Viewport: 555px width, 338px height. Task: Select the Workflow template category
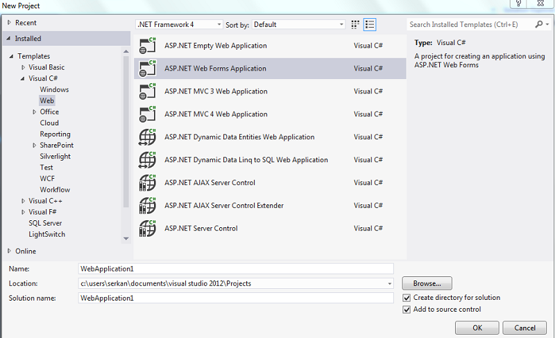click(x=55, y=190)
